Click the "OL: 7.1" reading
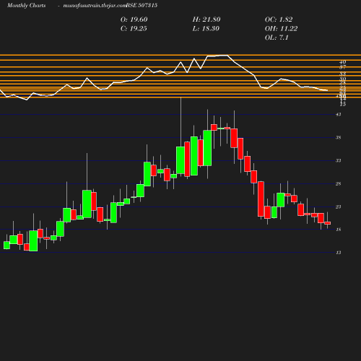 [x=277, y=38]
